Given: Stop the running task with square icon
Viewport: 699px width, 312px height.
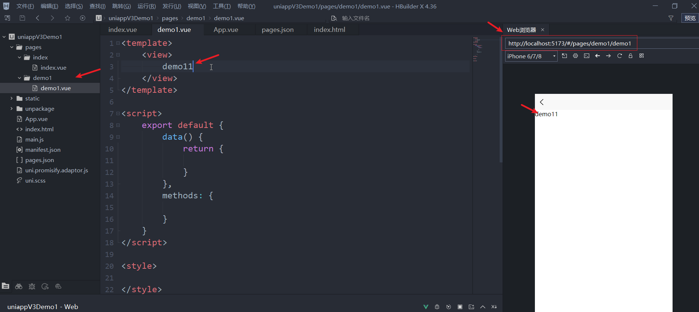Looking at the screenshot, I should point(460,307).
